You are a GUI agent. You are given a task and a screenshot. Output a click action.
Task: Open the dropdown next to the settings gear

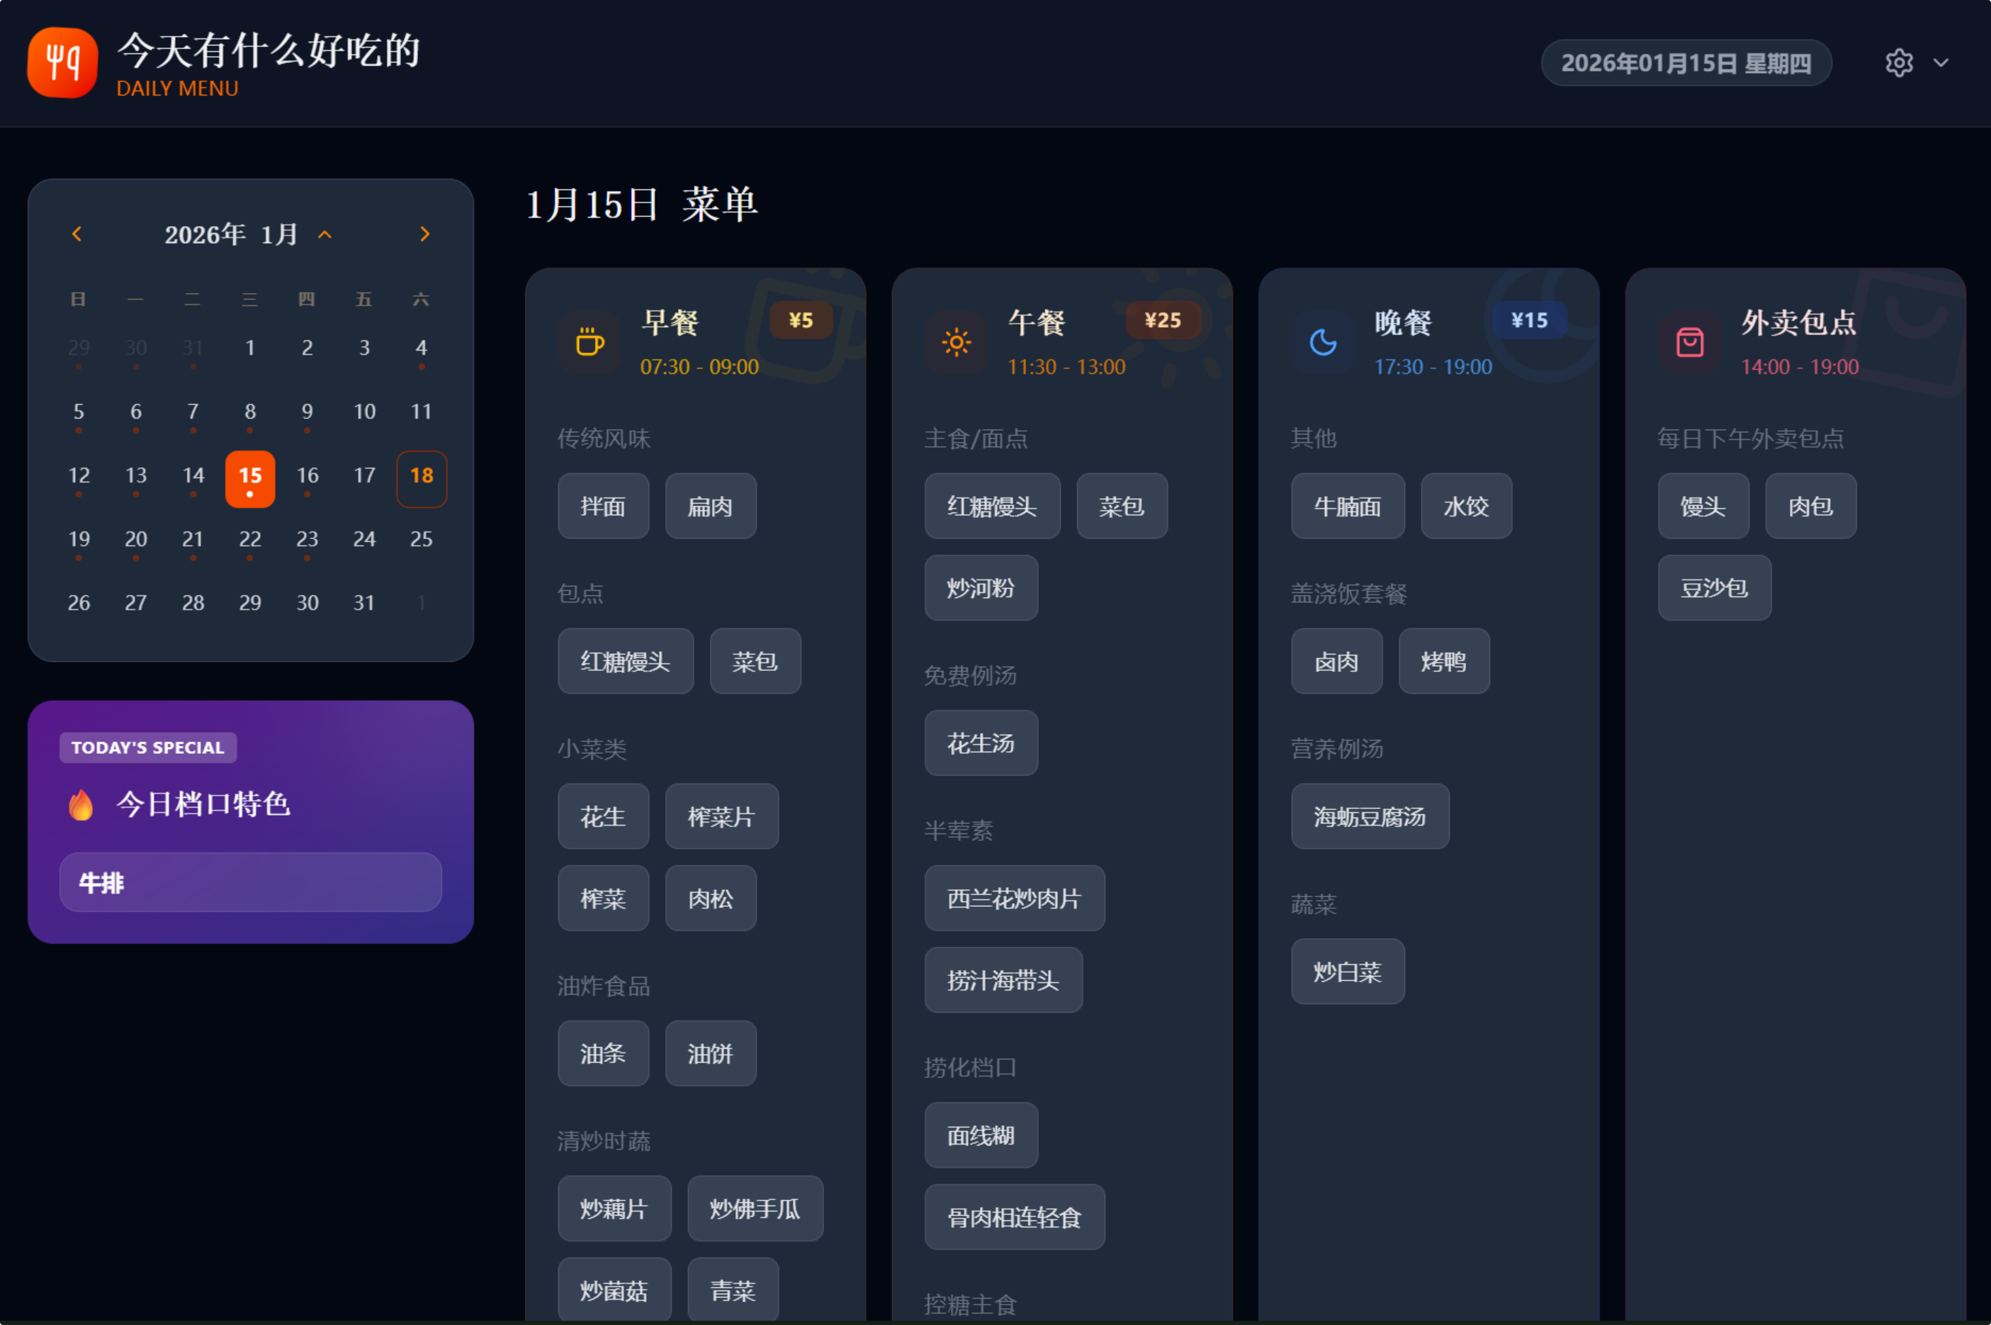1940,62
